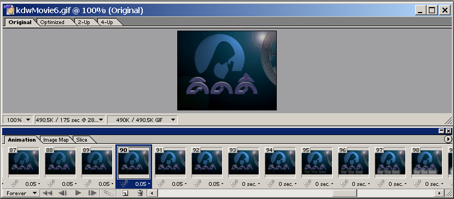Switch to the 2-Up view tab
Image resolution: width=454 pixels, height=199 pixels.
click(x=84, y=22)
